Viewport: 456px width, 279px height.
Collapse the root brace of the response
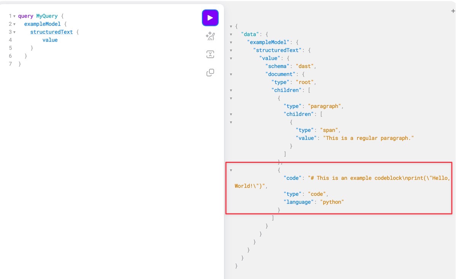(x=231, y=26)
